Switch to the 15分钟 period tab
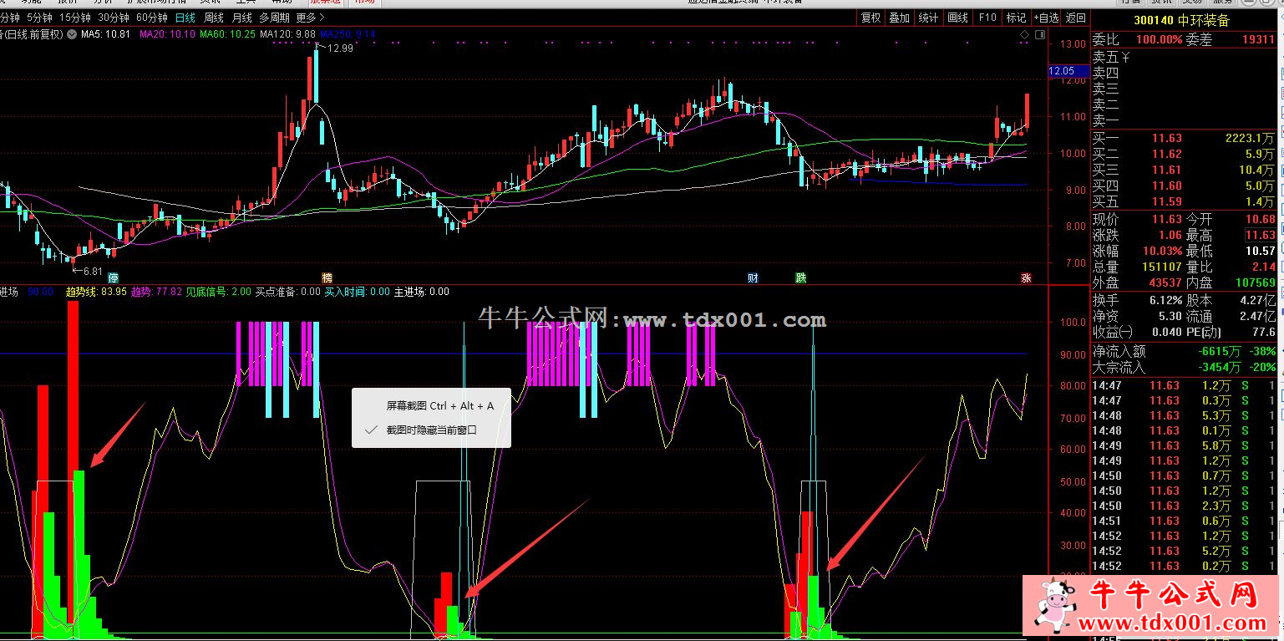This screenshot has width=1284, height=641. [x=75, y=17]
